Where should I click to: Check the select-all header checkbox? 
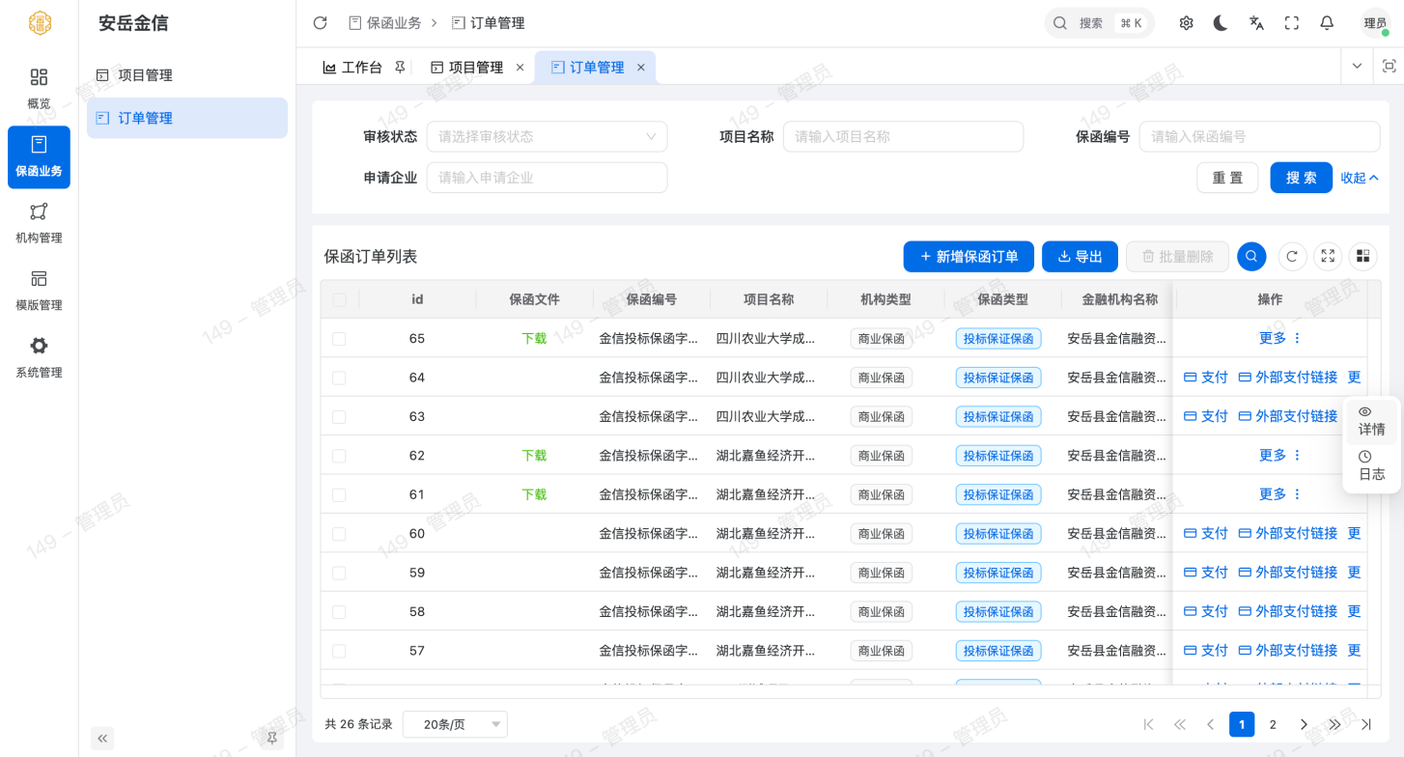pyautogui.click(x=339, y=300)
